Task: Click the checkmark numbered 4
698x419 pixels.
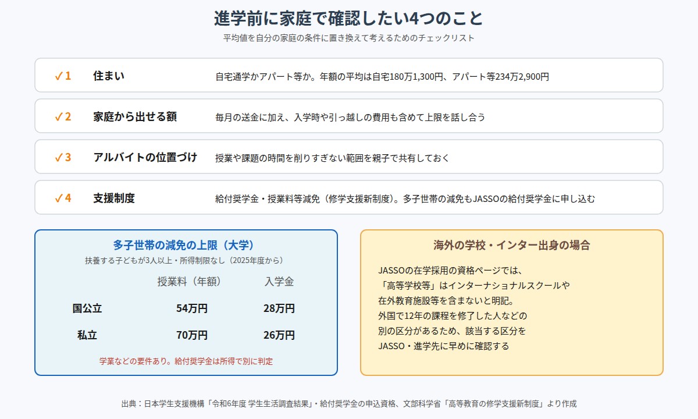Action: tap(63, 198)
